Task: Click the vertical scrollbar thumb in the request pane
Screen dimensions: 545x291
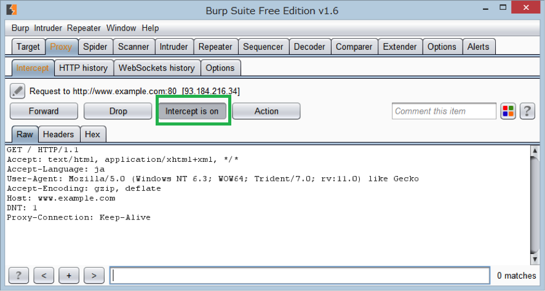Action: coord(535,205)
